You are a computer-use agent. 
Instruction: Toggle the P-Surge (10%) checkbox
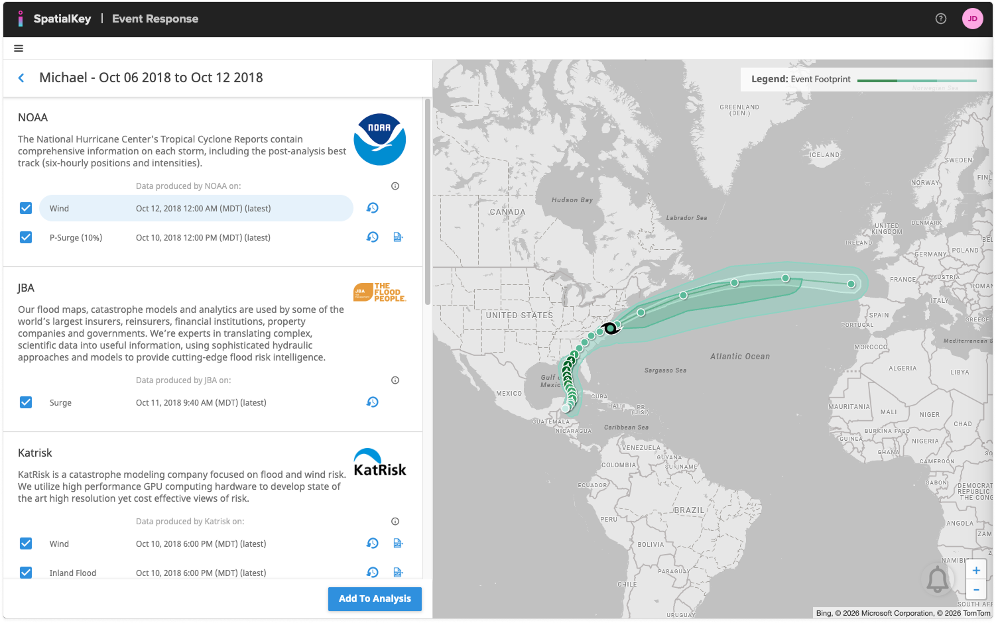point(26,237)
